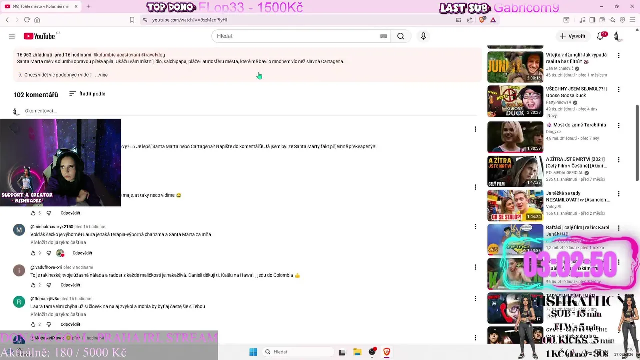Open Task View on the taskbar

342,352
